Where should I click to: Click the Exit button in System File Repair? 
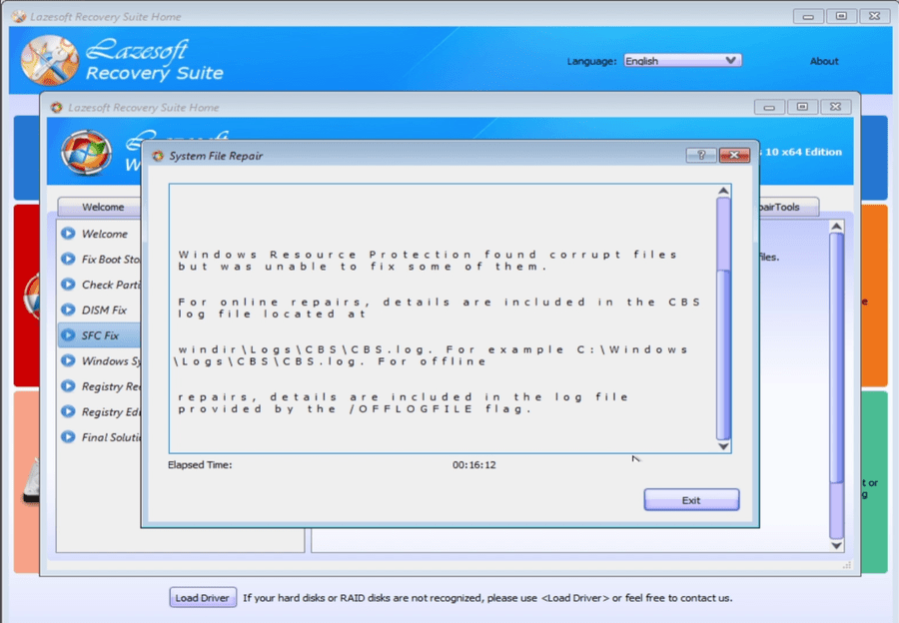pos(691,500)
